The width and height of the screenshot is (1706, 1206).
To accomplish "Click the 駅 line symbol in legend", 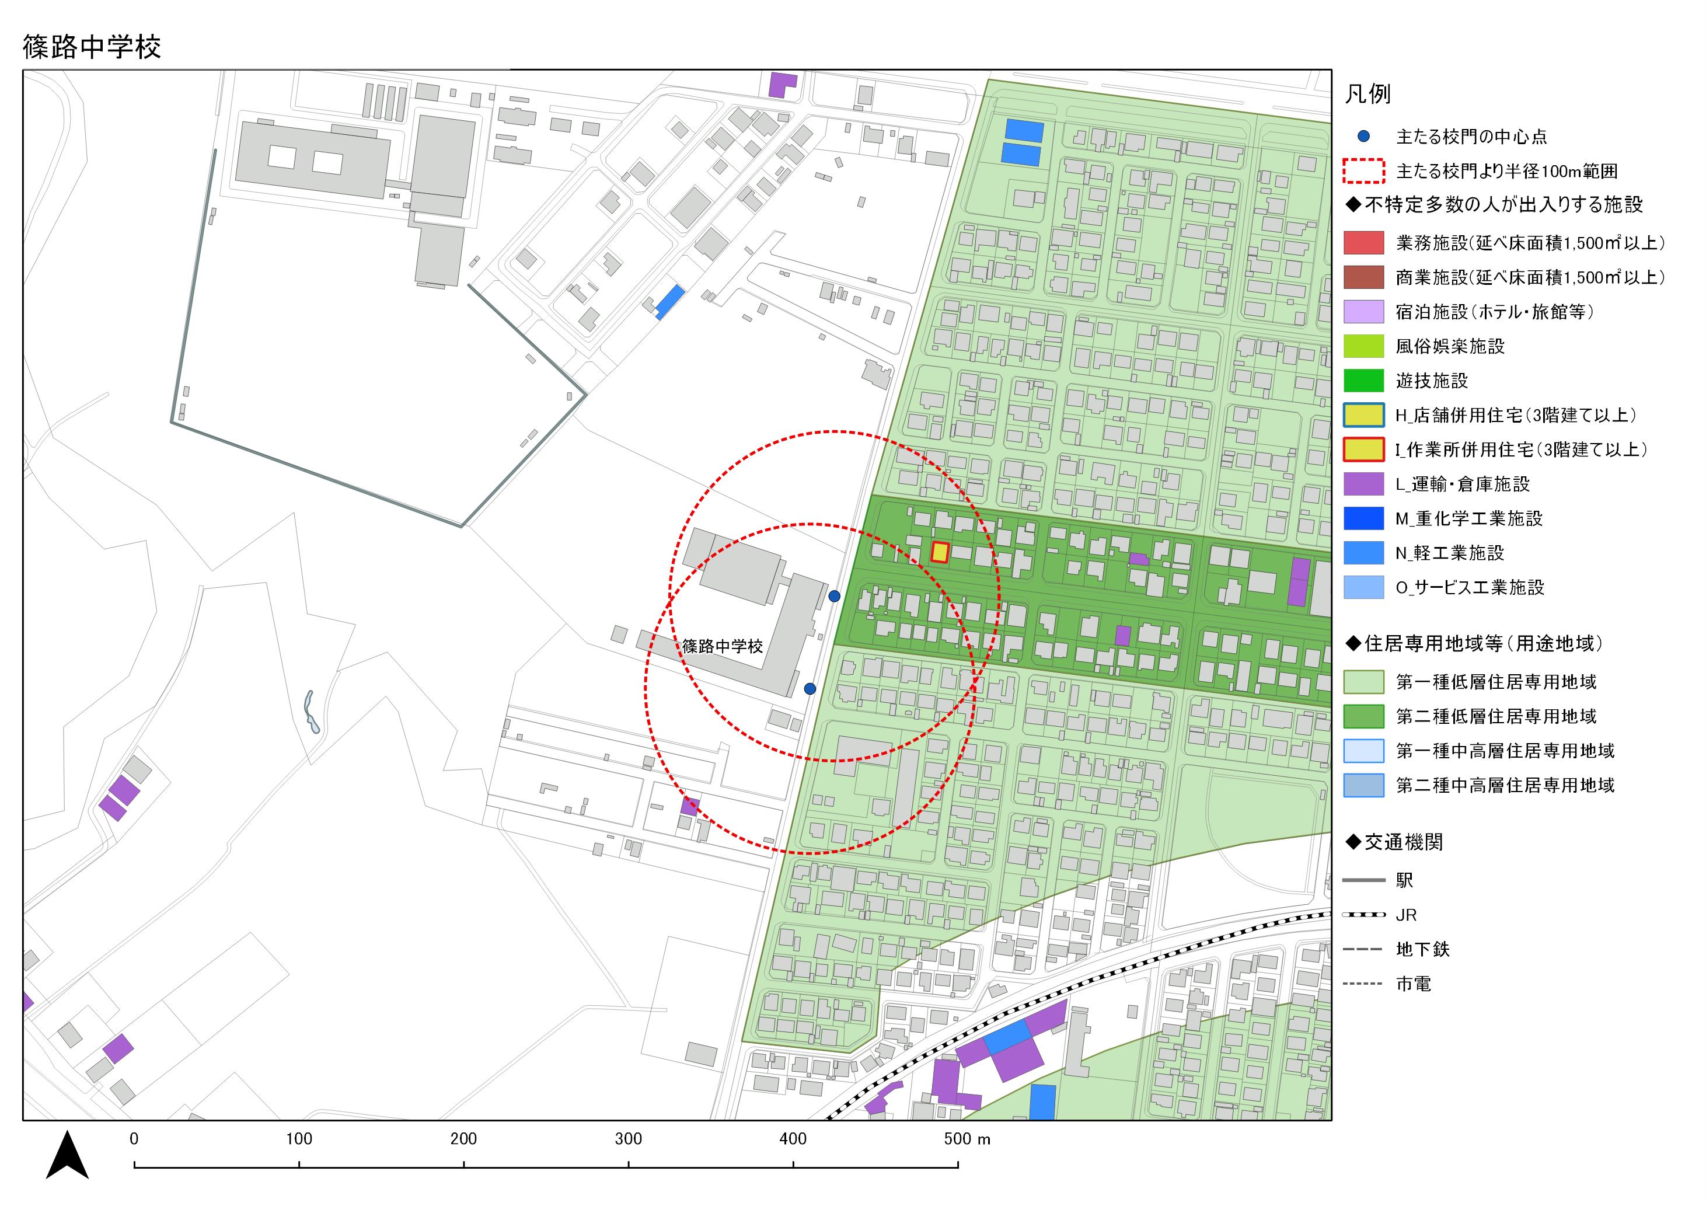I will pyautogui.click(x=1364, y=880).
